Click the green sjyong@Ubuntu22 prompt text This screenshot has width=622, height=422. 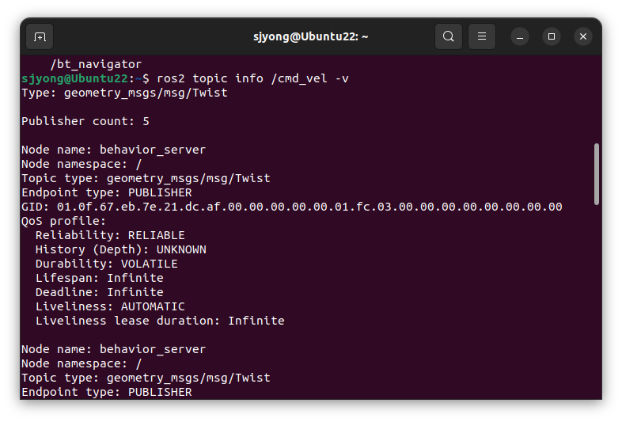click(74, 78)
